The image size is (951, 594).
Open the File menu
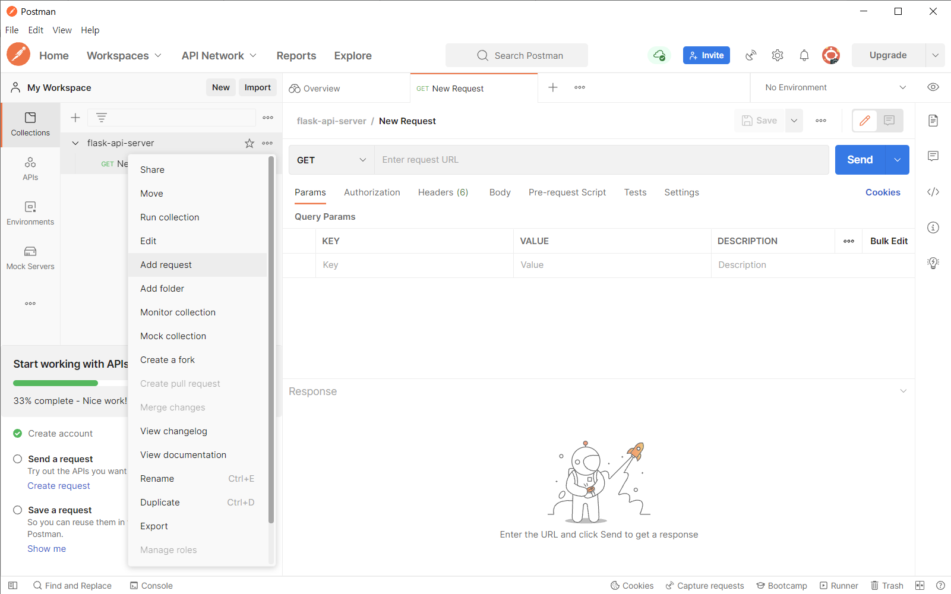(12, 30)
